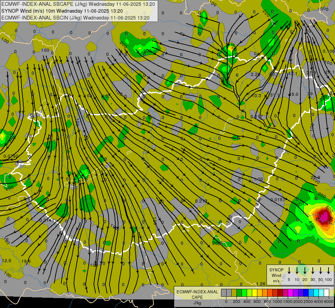Click the CIN value '0.213' on map
The height and width of the screenshot is (308, 335).
coord(201,201)
